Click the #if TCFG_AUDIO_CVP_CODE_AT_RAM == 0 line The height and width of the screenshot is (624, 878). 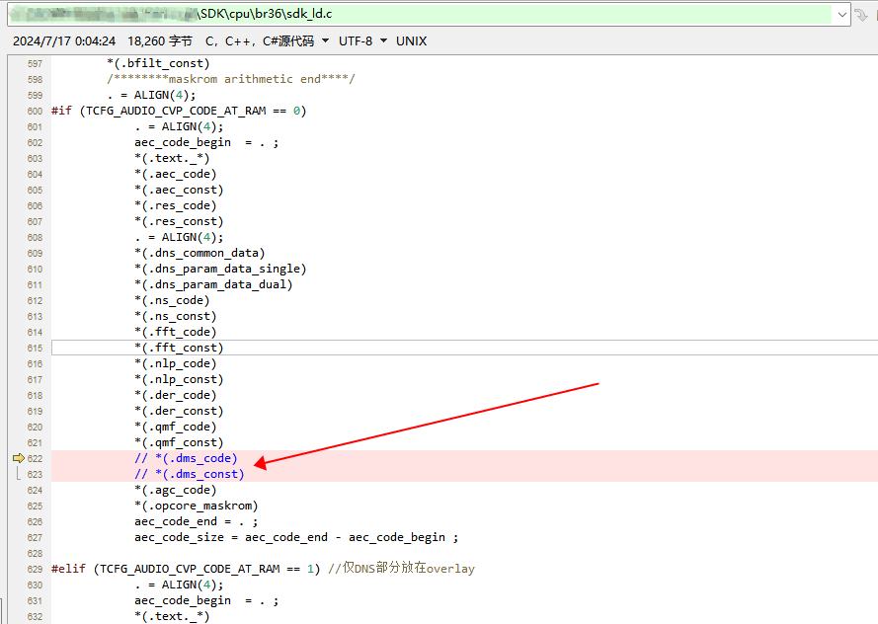tap(179, 111)
